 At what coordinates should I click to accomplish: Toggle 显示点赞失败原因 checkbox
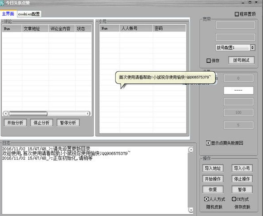tap(208, 143)
